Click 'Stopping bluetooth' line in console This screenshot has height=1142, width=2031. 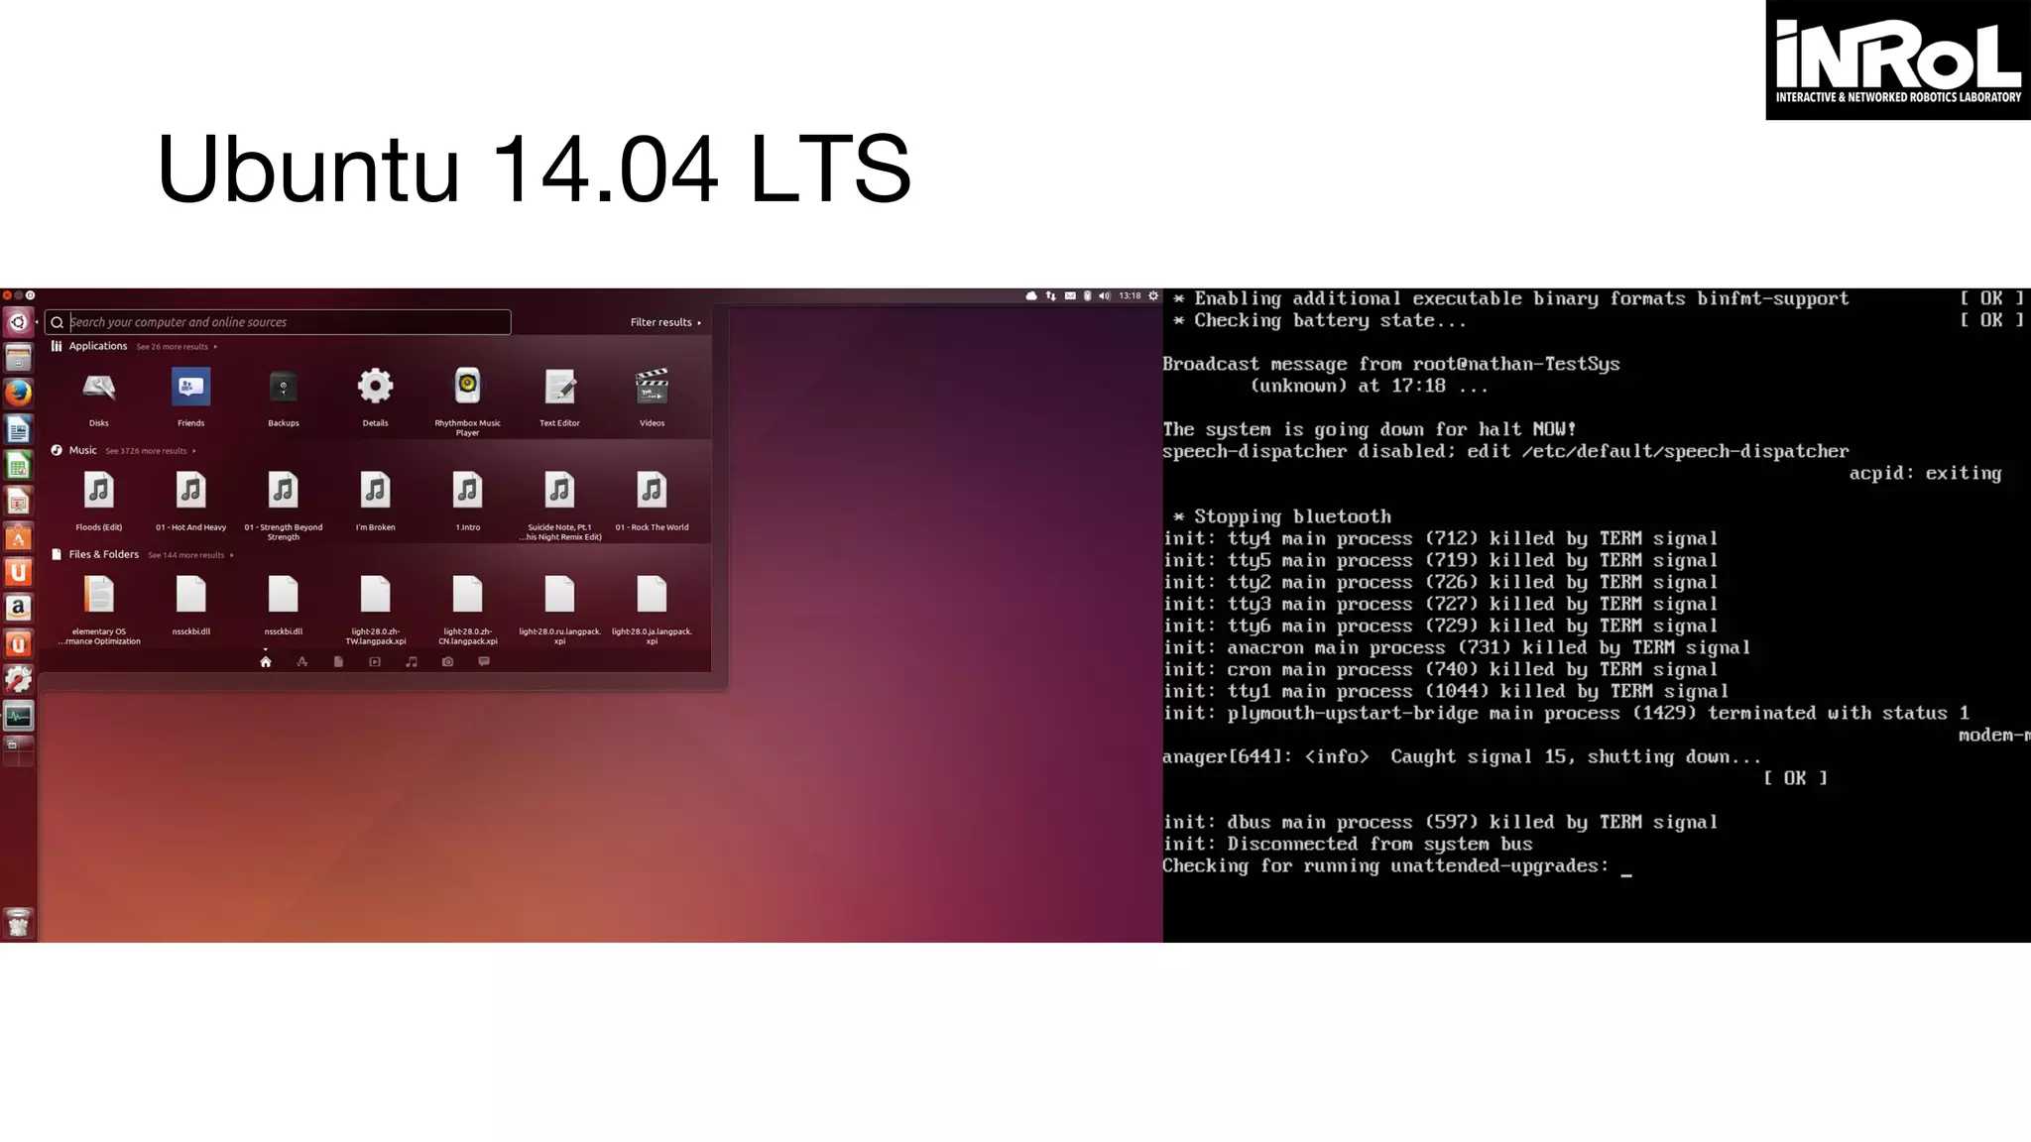(1282, 516)
